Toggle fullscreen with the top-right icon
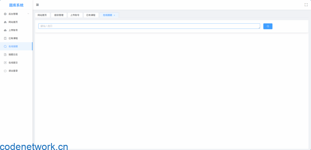The width and height of the screenshot is (311, 150). pos(306,5)
